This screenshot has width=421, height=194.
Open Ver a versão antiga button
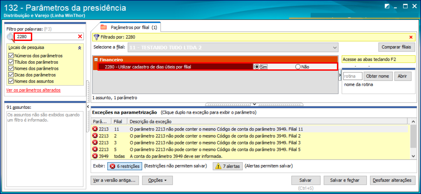pos(114,180)
